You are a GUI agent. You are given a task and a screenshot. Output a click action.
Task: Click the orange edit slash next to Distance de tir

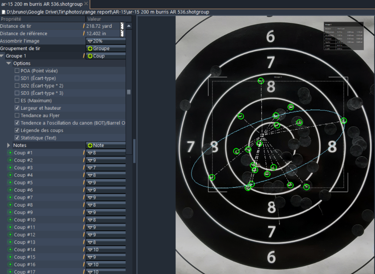[84, 26]
